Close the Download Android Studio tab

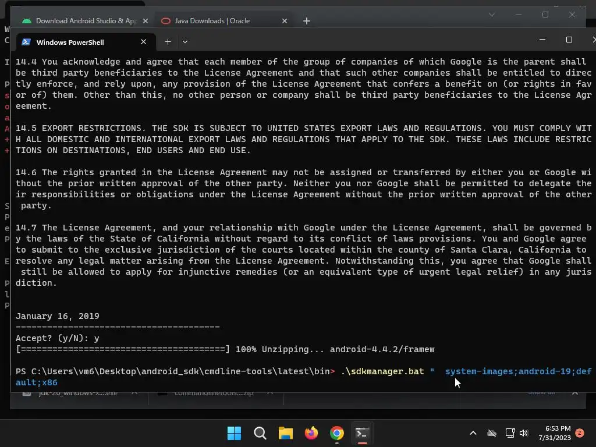145,21
